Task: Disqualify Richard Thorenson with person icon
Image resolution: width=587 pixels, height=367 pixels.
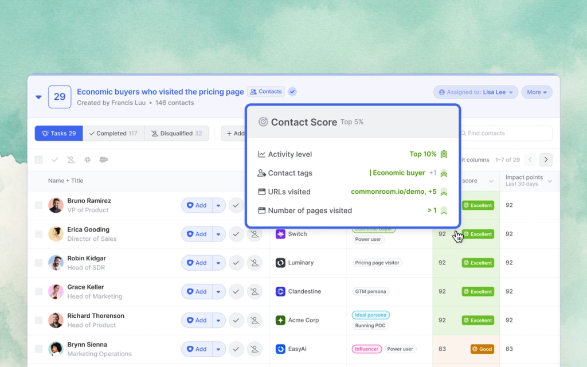Action: pos(255,320)
